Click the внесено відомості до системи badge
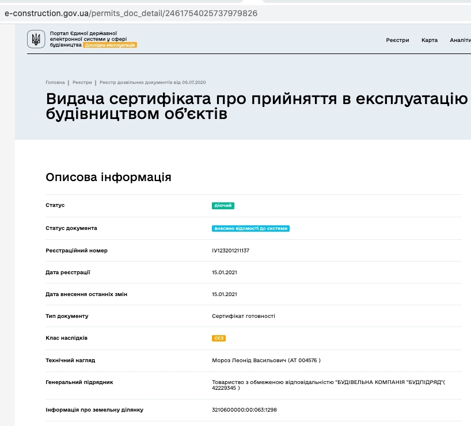Viewport: 471px width, 426px height. [x=250, y=228]
